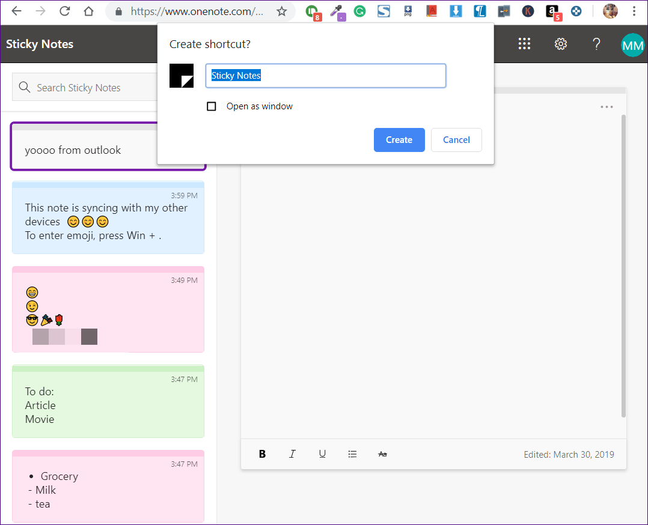Image resolution: width=648 pixels, height=525 pixels.
Task: Click the browser forward arrow
Action: pyautogui.click(x=40, y=11)
